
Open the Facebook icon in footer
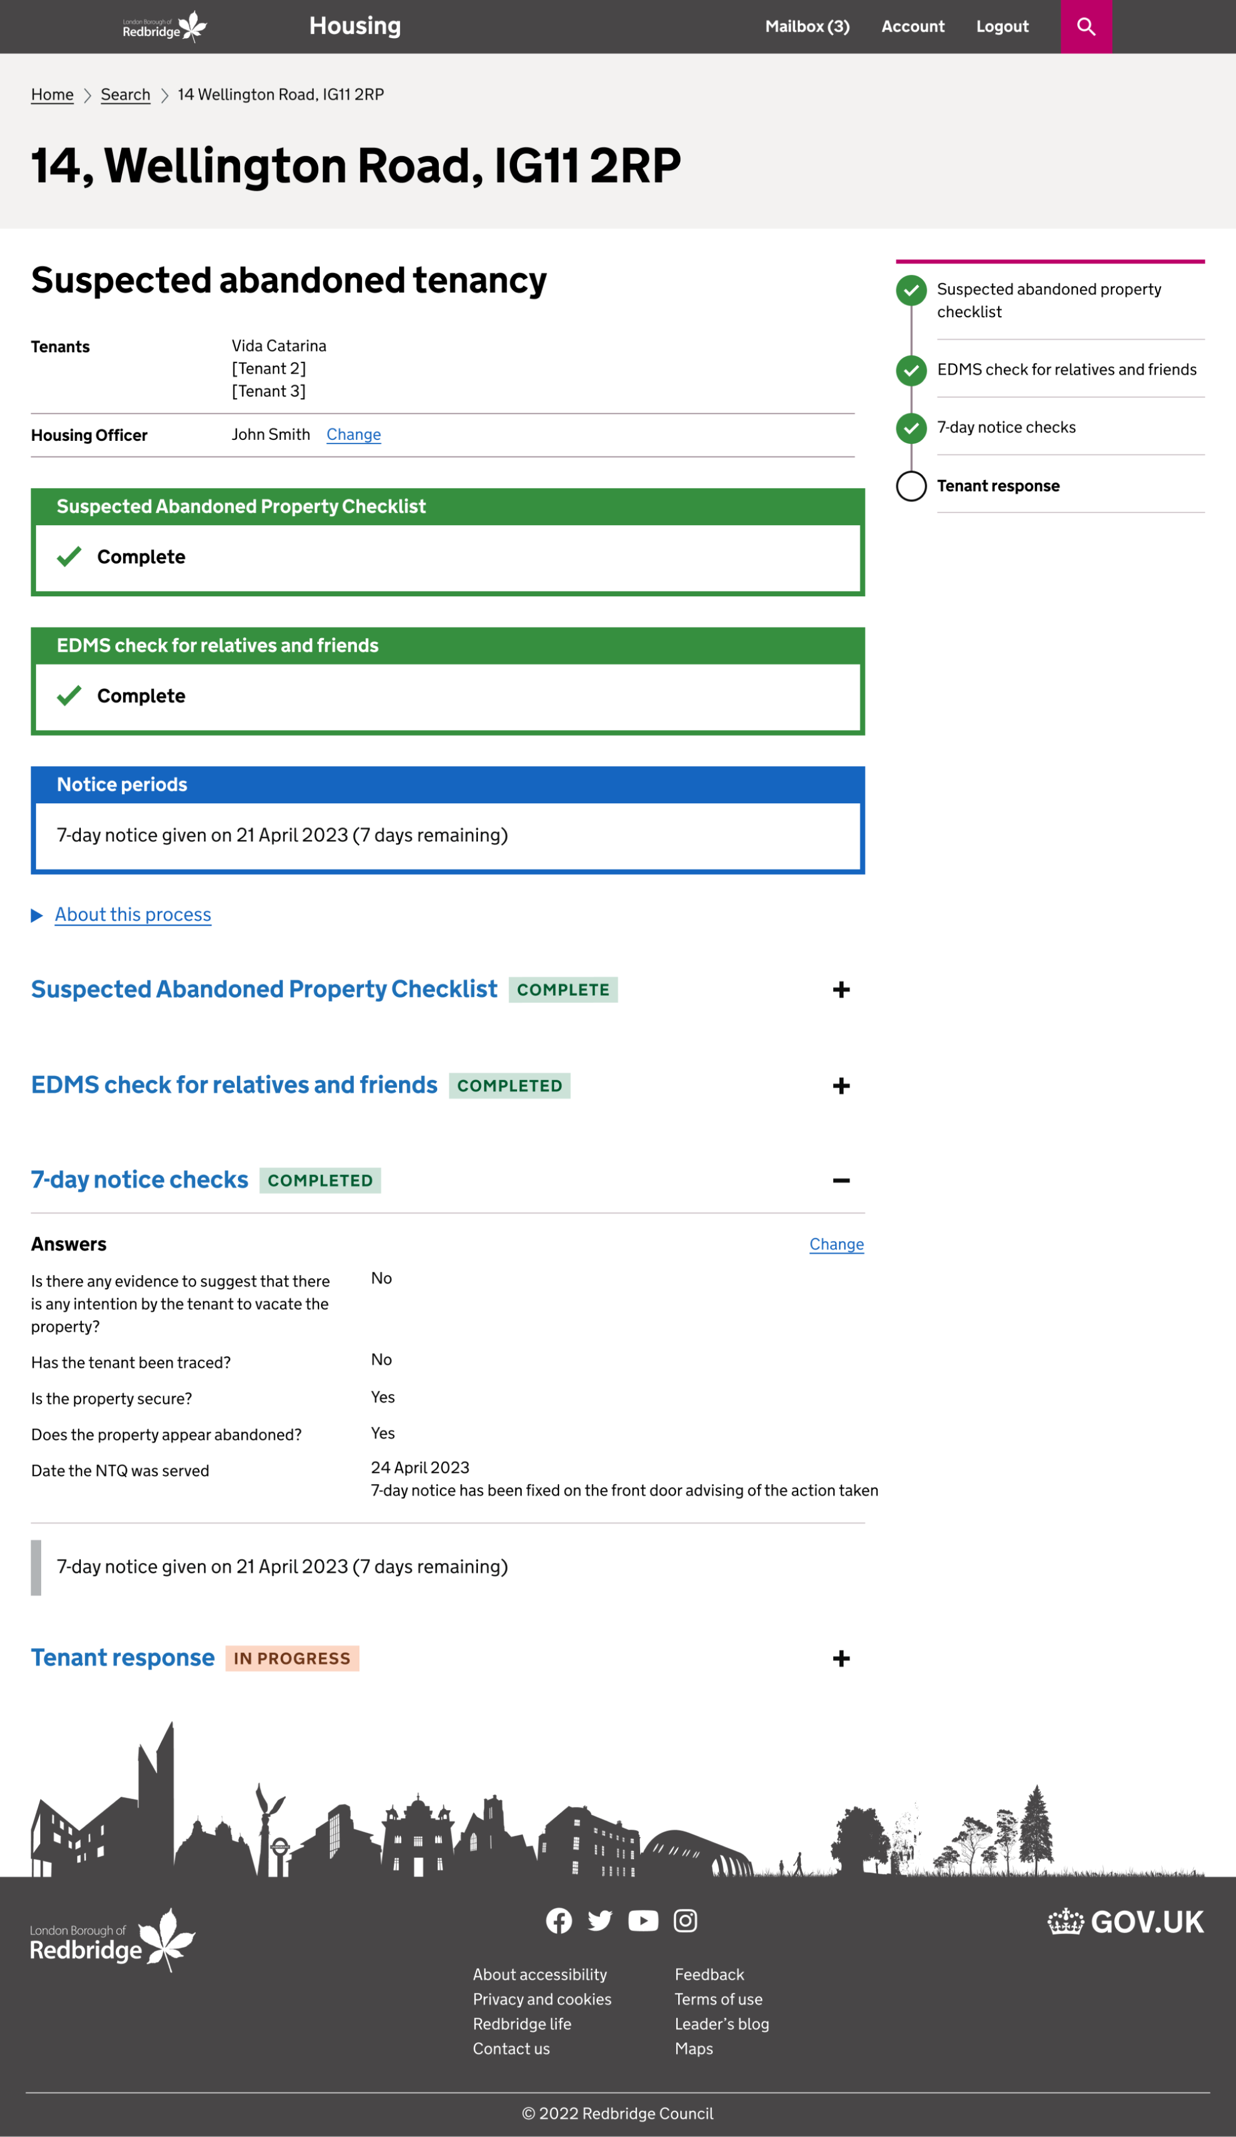(x=558, y=1920)
